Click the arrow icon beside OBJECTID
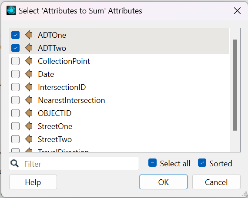 pyautogui.click(x=29, y=113)
